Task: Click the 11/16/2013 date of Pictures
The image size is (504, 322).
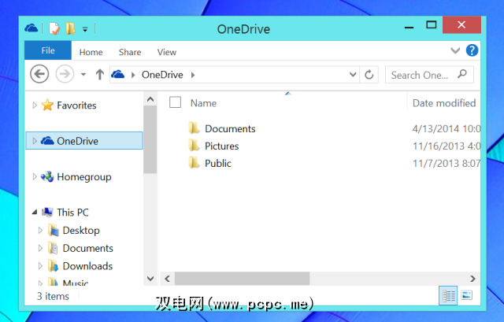Action: coord(447,146)
